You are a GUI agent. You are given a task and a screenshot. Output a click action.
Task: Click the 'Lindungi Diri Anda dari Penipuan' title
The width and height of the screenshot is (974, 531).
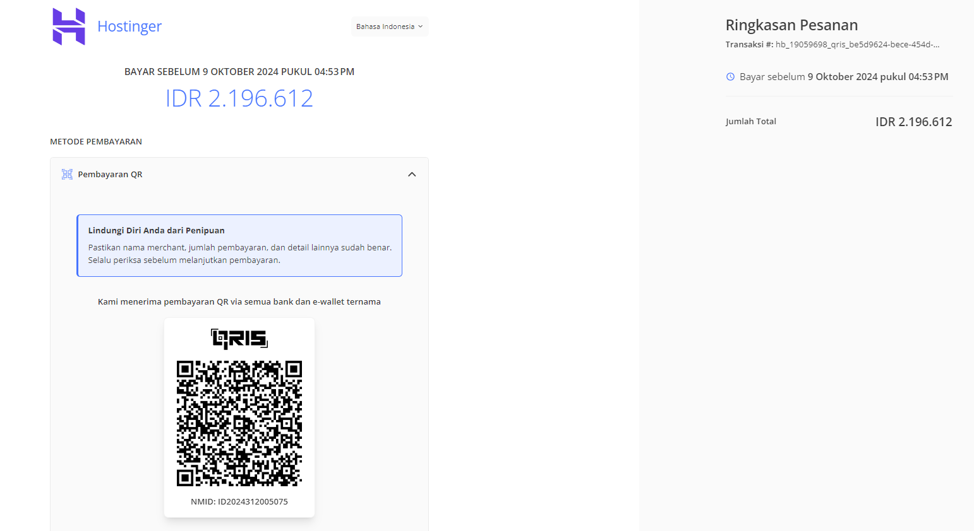tap(156, 231)
